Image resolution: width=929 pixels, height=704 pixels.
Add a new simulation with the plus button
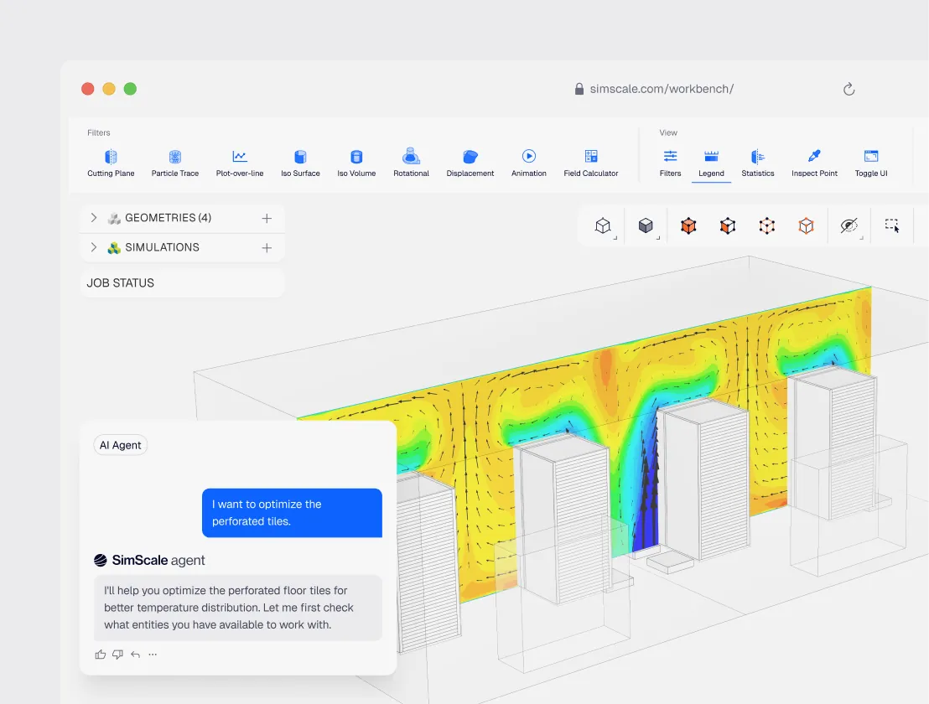click(x=267, y=248)
